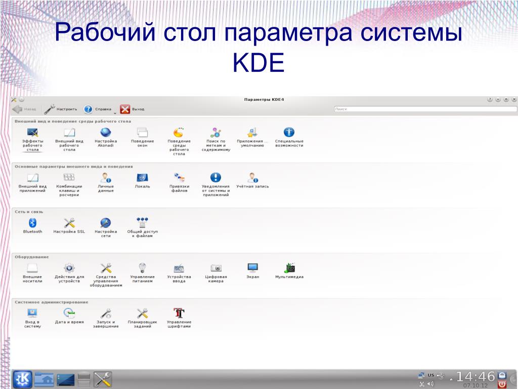The width and height of the screenshot is (518, 389).
Task: Open Личные данные module
Action: 106,183
